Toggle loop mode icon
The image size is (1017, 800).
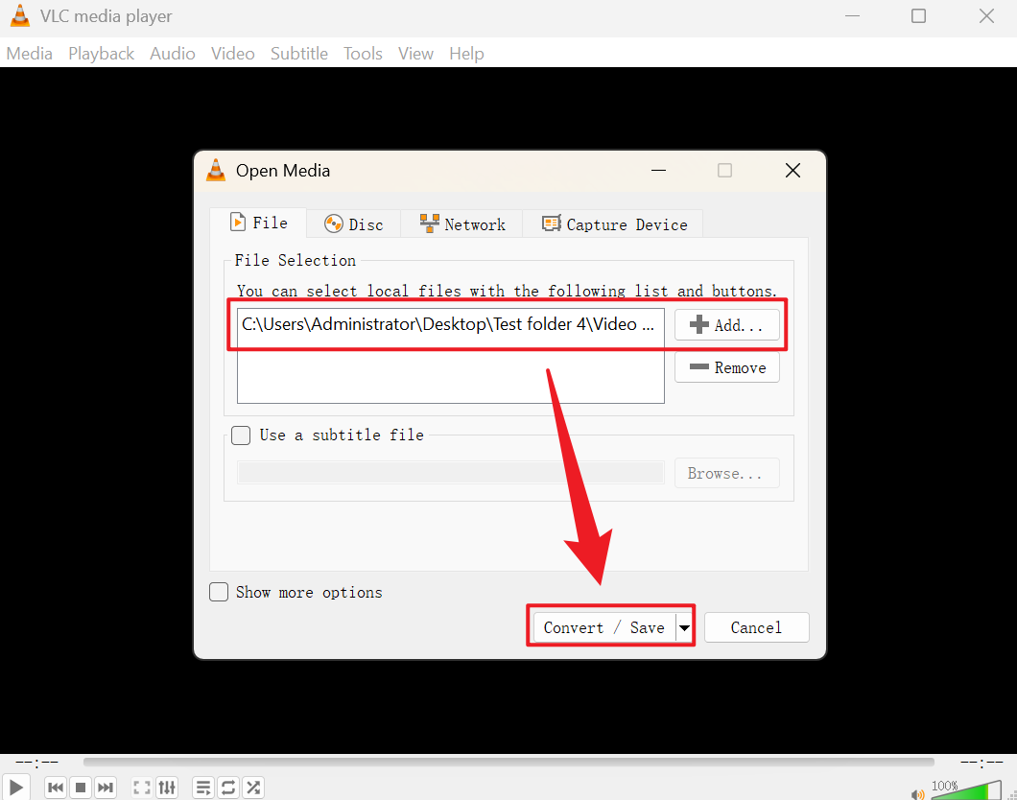click(x=228, y=788)
